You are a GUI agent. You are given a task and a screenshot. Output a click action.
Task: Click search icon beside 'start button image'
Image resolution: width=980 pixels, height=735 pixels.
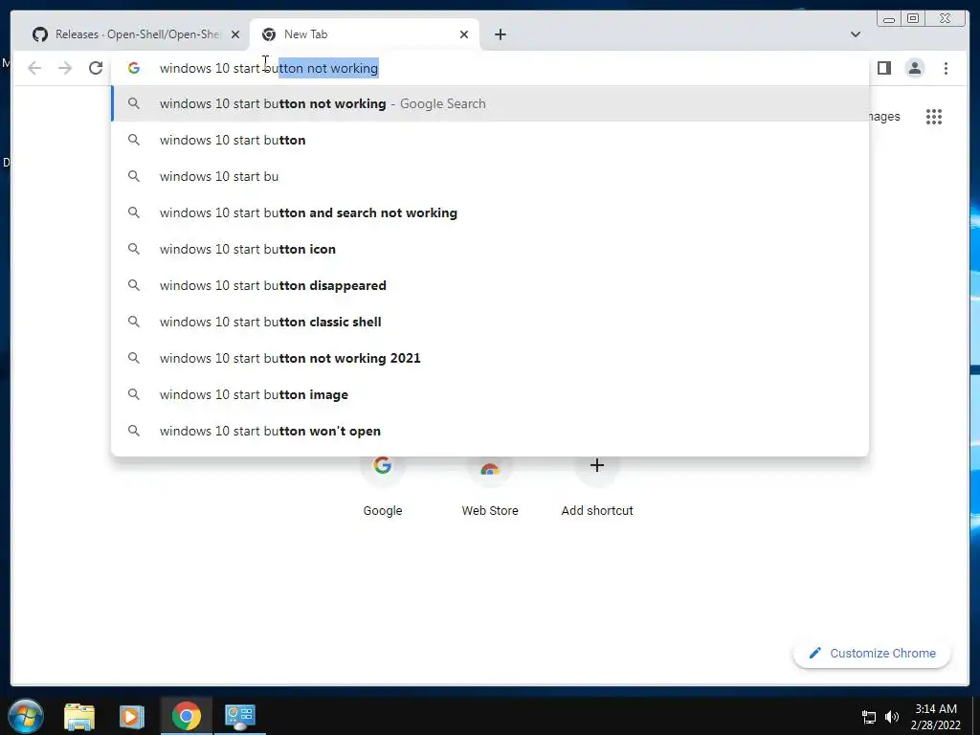pos(134,394)
